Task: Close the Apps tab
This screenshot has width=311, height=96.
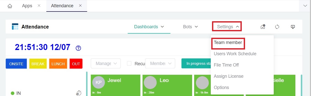Action: 39,6
